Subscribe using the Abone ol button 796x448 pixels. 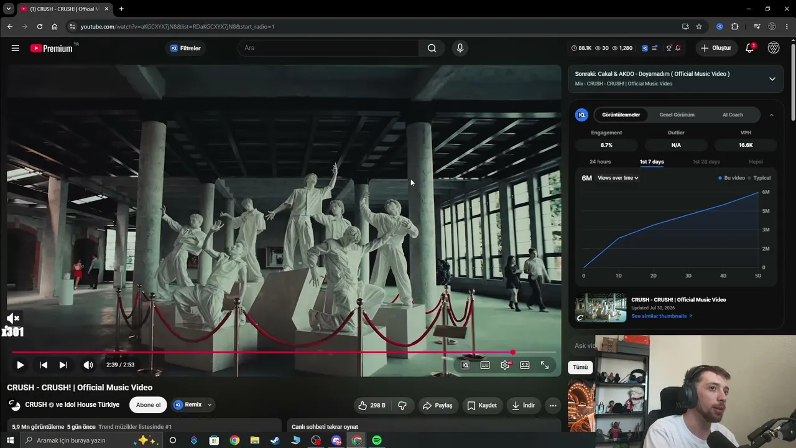(x=148, y=405)
